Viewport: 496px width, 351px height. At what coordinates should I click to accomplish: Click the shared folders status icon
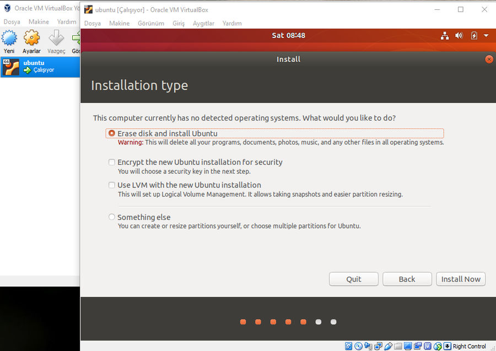point(398,346)
